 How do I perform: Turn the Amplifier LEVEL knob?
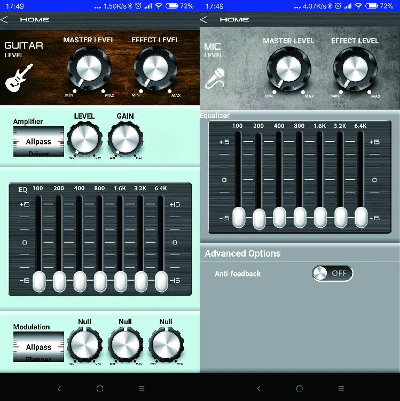point(84,138)
